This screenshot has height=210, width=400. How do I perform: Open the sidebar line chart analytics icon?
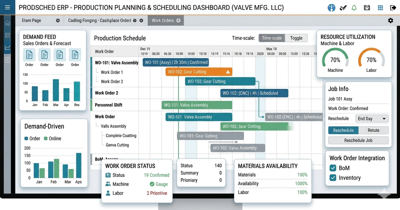7,47
